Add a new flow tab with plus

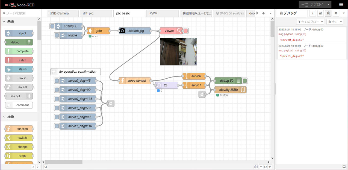263,13
